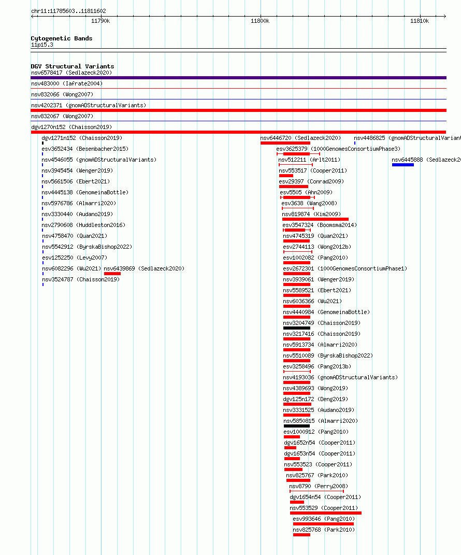The image size is (461, 555).
Task: Click nsv6036366 (Wu2021) label
Action: 312,301
